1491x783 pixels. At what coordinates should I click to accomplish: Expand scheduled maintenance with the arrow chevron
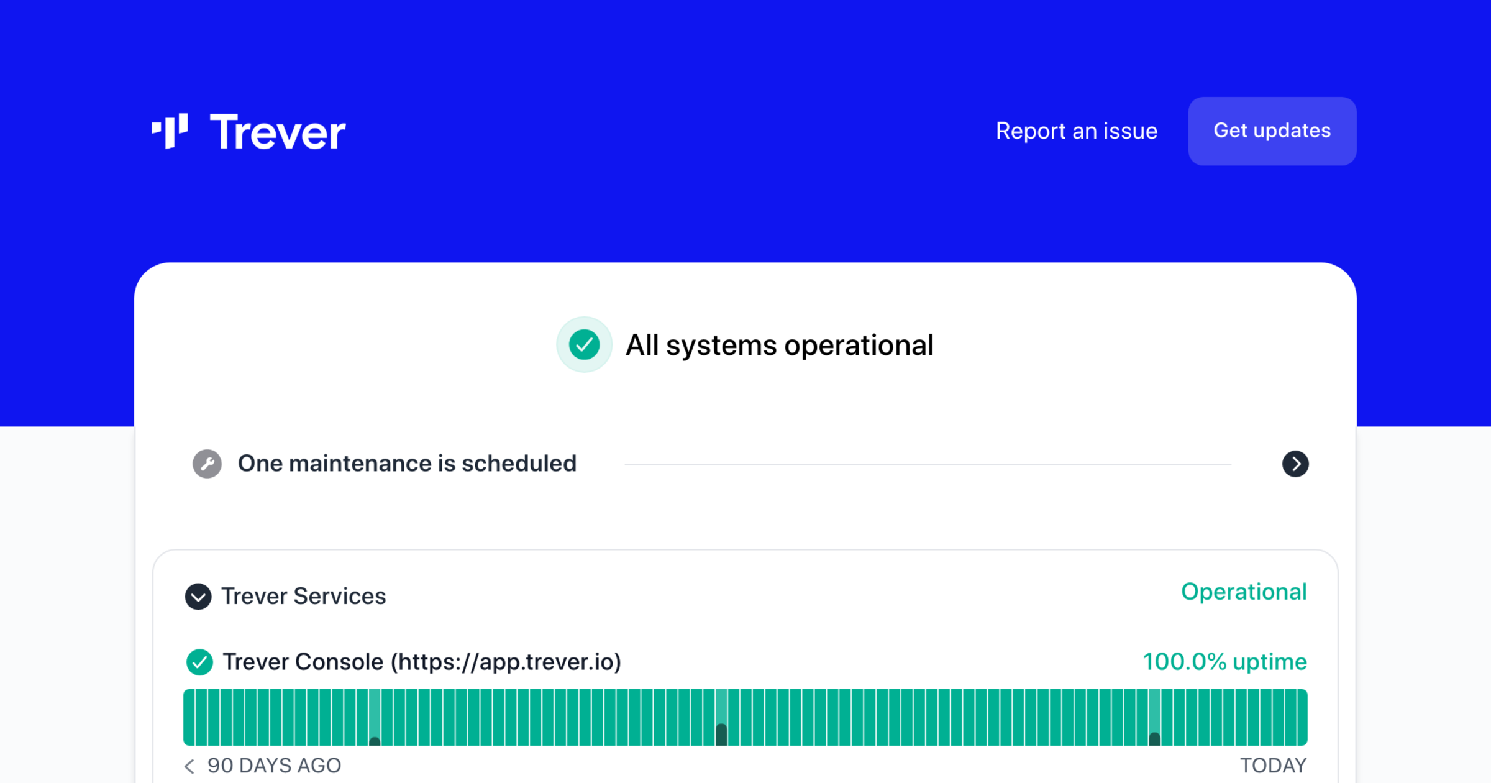[1295, 464]
